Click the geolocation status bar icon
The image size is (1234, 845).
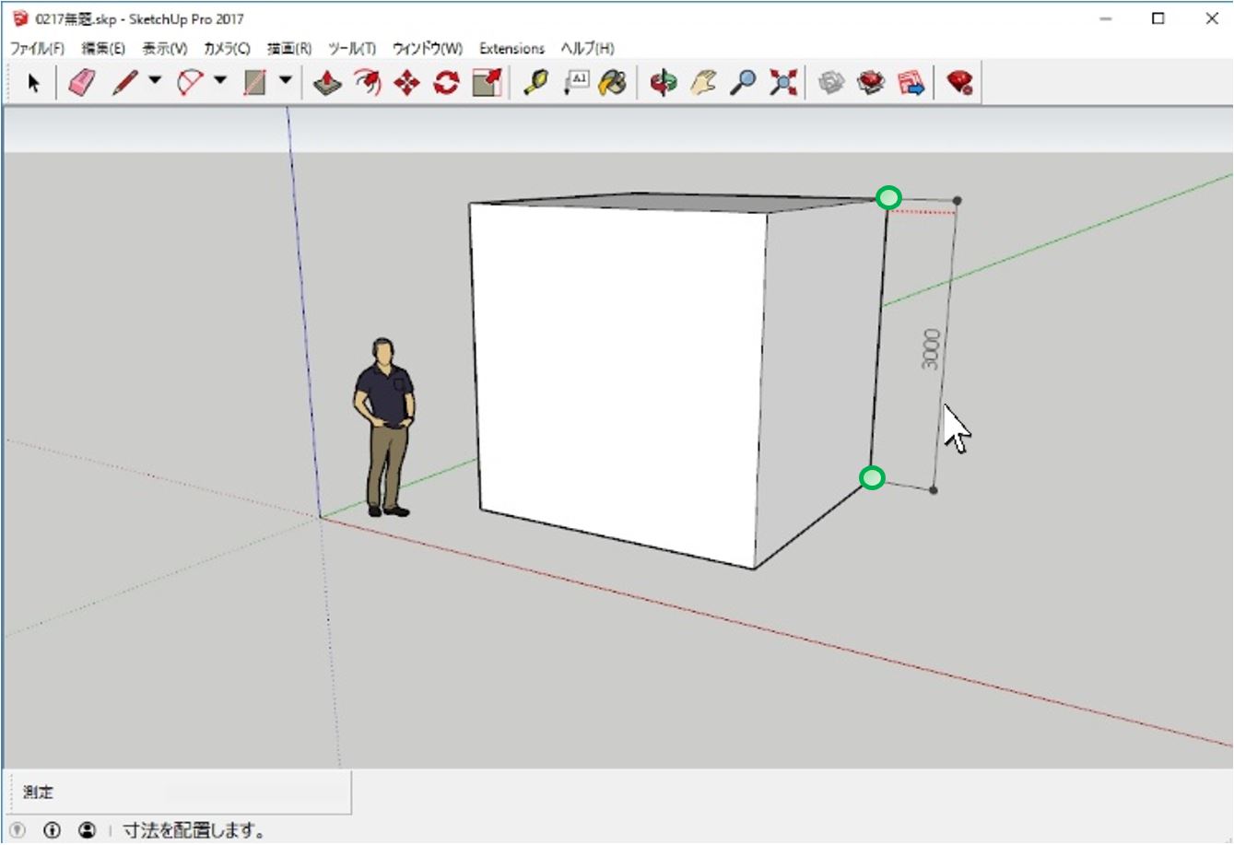(18, 830)
